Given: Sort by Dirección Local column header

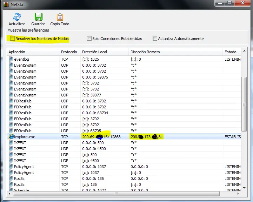Looking at the screenshot, I should point(105,52).
